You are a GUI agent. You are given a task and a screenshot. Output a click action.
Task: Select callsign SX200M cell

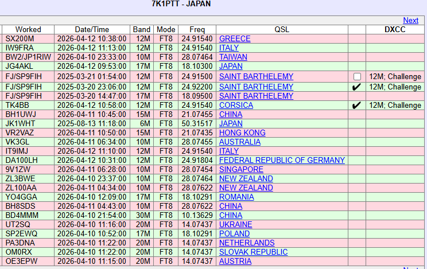click(x=28, y=38)
